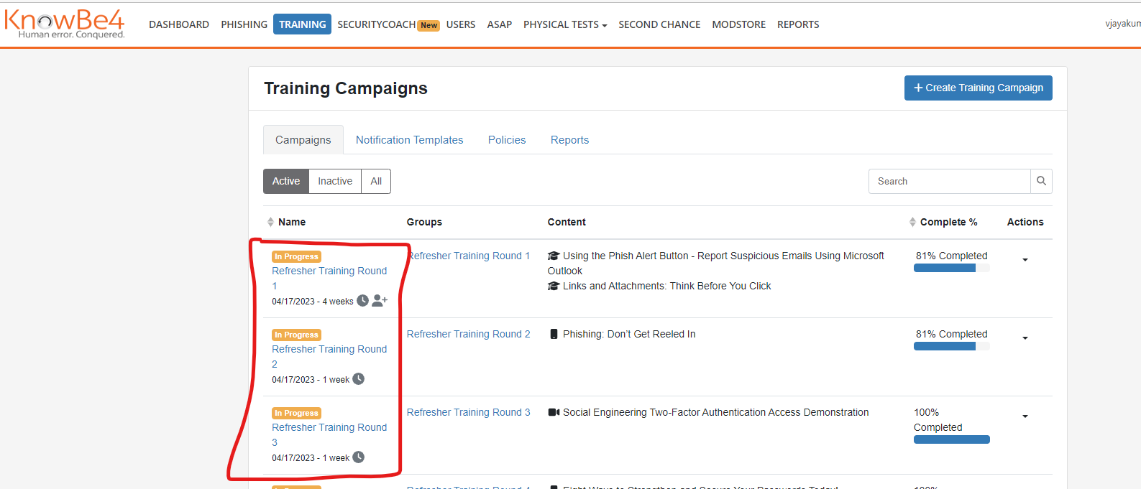Screen dimensions: 1141x489
Task: Click progress bar for Round 3 100% Completed
Action: point(952,439)
